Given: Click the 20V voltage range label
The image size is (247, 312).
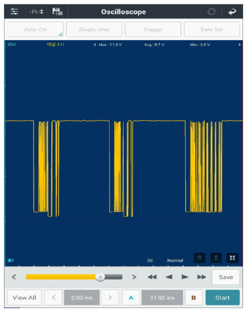Looking at the screenshot, I should [12, 45].
